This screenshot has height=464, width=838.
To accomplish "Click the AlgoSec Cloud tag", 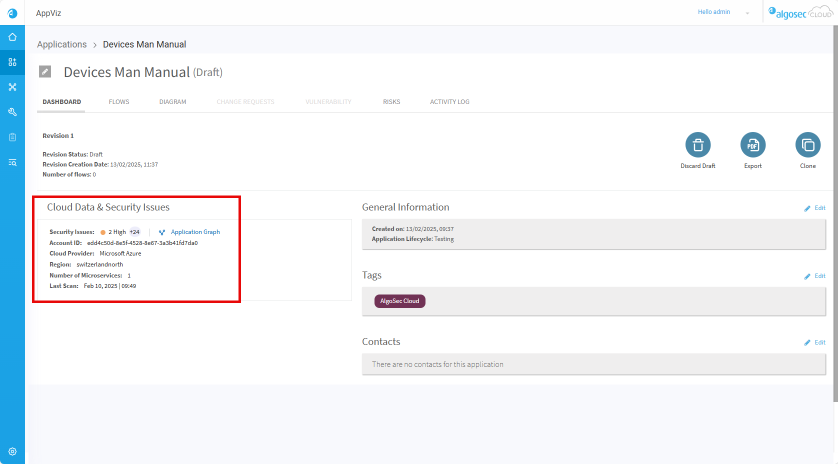I will coord(399,301).
